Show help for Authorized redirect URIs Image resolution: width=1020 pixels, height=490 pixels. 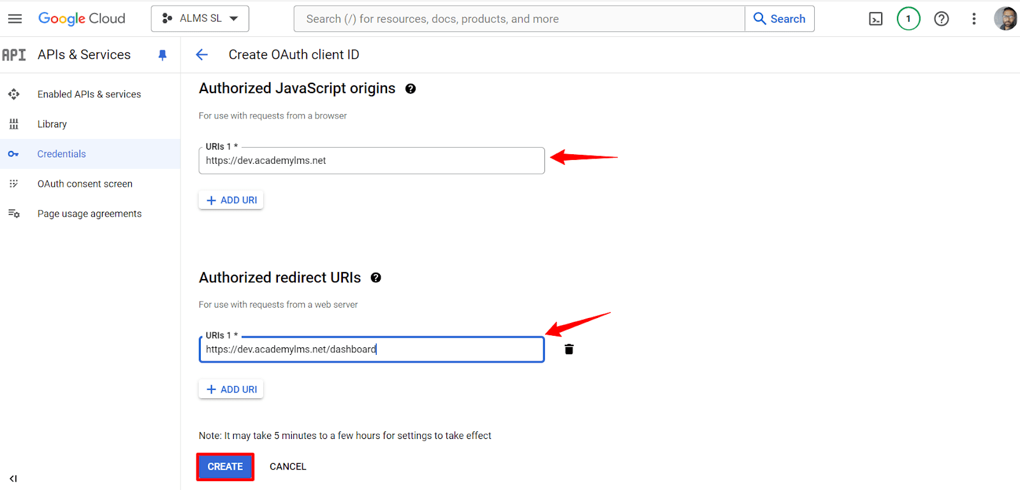tap(376, 278)
